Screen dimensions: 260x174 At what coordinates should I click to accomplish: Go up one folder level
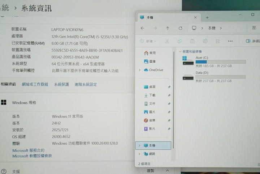click(168, 28)
